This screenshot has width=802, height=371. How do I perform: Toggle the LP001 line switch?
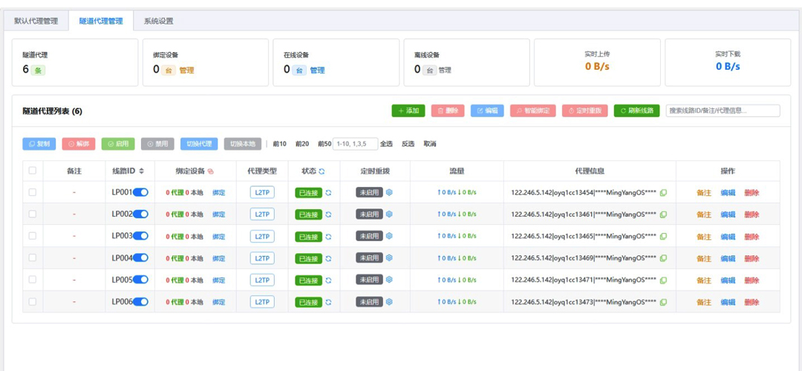point(140,192)
